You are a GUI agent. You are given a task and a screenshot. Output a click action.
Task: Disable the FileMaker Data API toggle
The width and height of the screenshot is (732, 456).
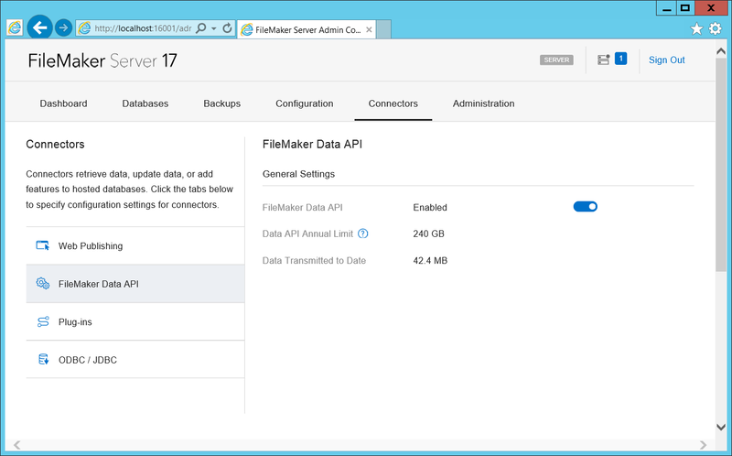585,207
